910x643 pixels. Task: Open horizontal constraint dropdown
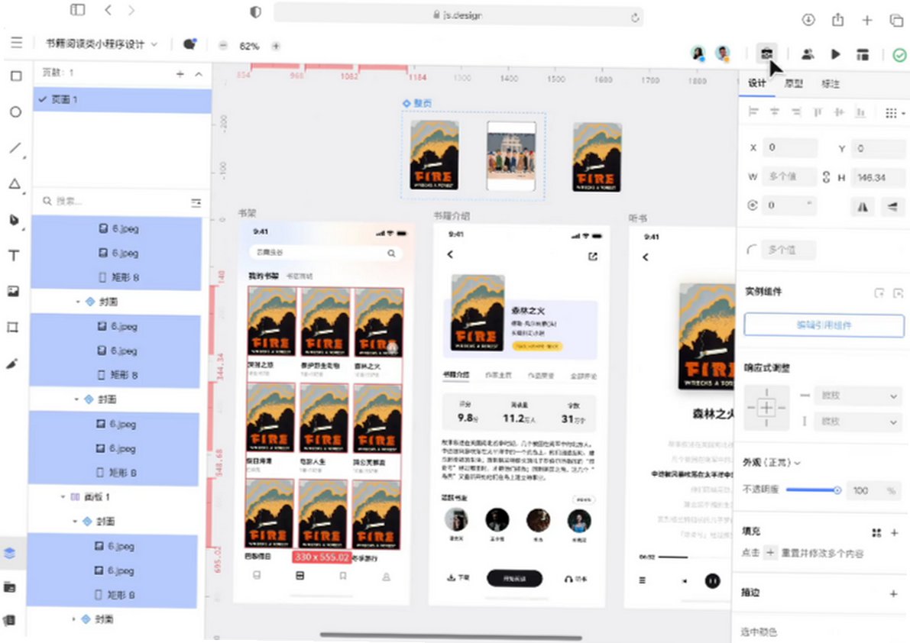pyautogui.click(x=857, y=396)
